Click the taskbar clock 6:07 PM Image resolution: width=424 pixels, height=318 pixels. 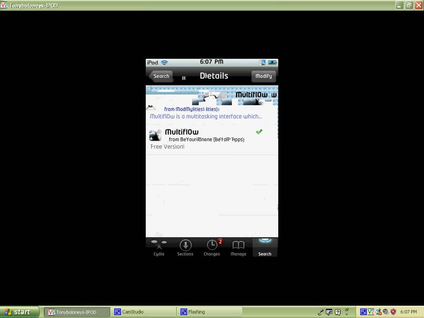(409, 312)
